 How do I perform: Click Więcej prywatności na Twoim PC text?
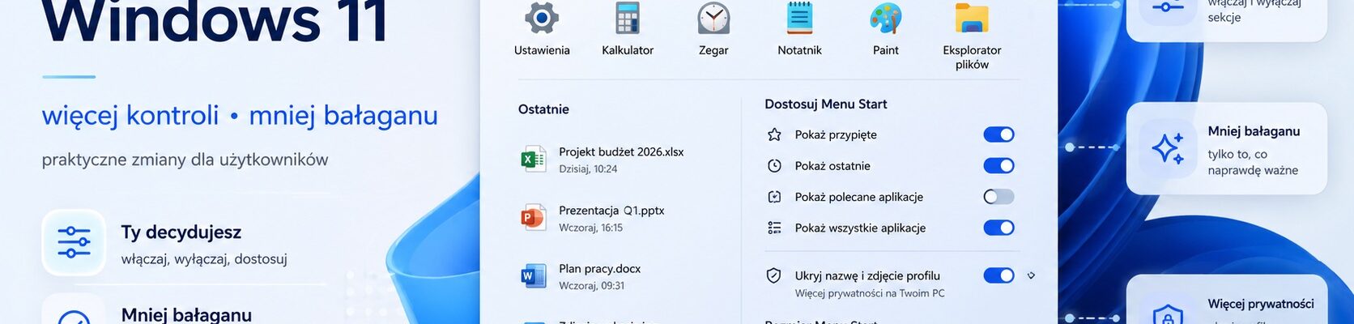pos(870,293)
